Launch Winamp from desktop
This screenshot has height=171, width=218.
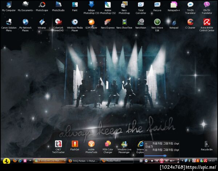(42, 24)
